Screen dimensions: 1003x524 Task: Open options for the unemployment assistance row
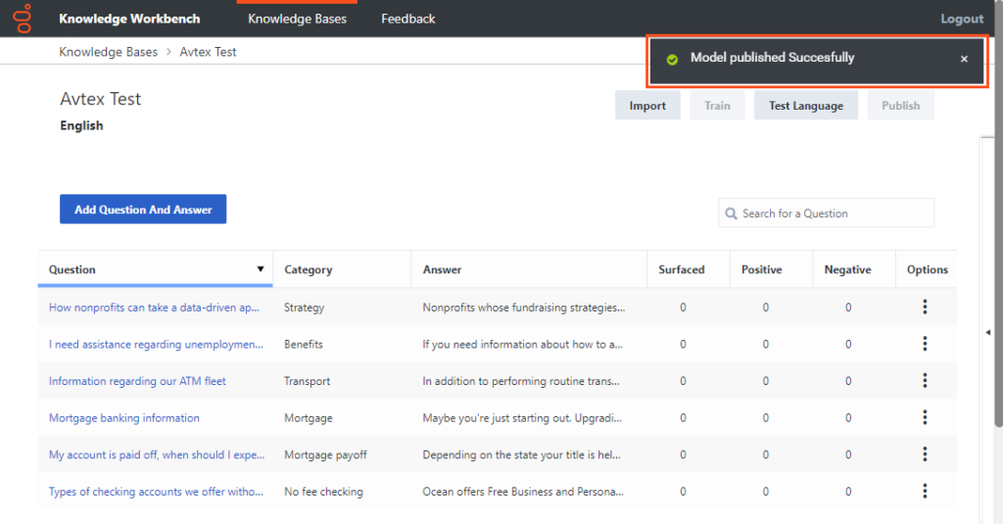pos(925,344)
